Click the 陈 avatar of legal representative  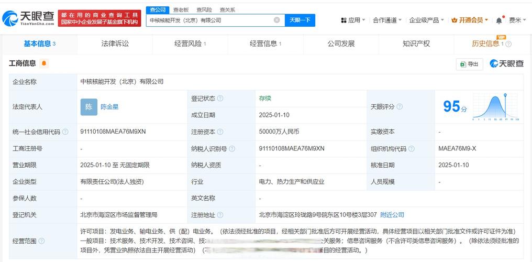(x=89, y=107)
